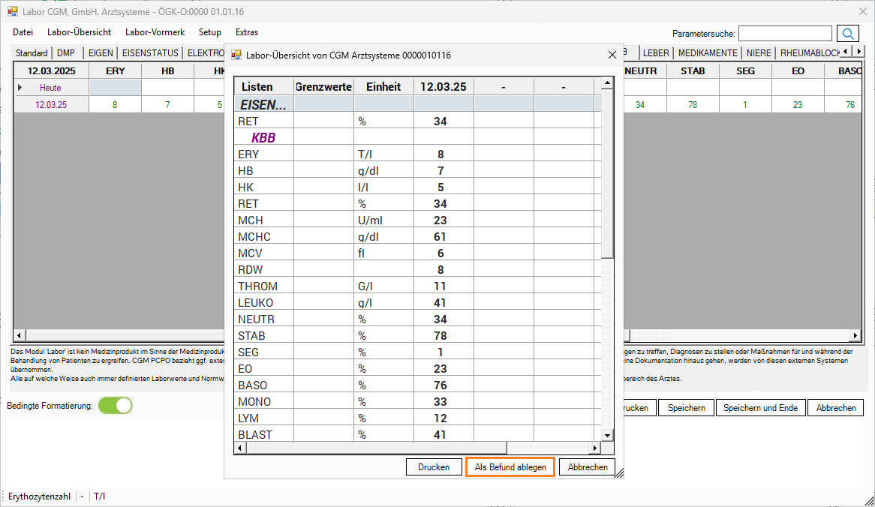Image resolution: width=875 pixels, height=507 pixels.
Task: Select the EISENSTATUS tab
Action: click(x=150, y=53)
